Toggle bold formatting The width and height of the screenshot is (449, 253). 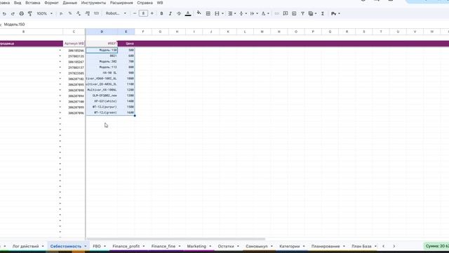point(161,13)
